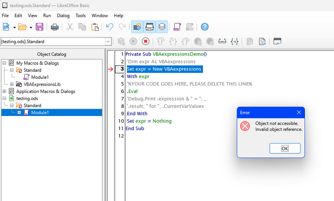The image size is (334, 201).
Task: Click the Run play icon
Action: 133,41
